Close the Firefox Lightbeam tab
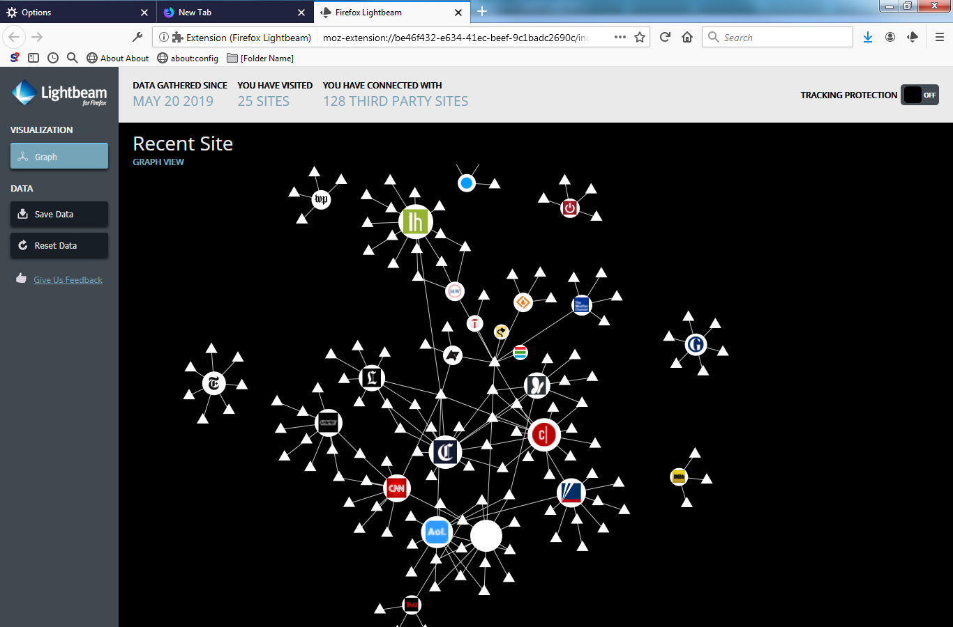 click(x=458, y=13)
